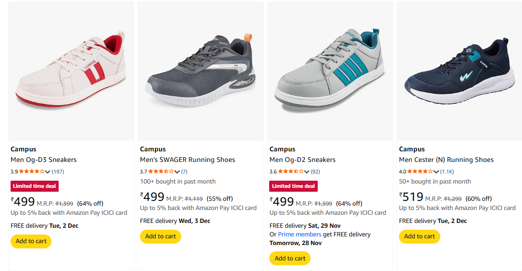Click the Limited time deal badge on Og-D2 Sneakers
This screenshot has width=522, height=271.
[x=293, y=186]
